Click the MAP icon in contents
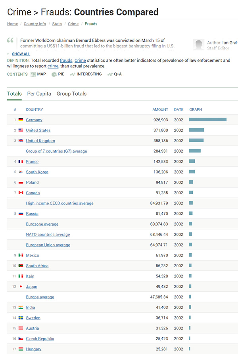Screen dimensions: 238x354 click(x=33, y=75)
